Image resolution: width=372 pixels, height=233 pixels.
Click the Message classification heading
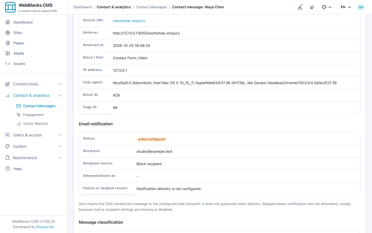(101, 222)
